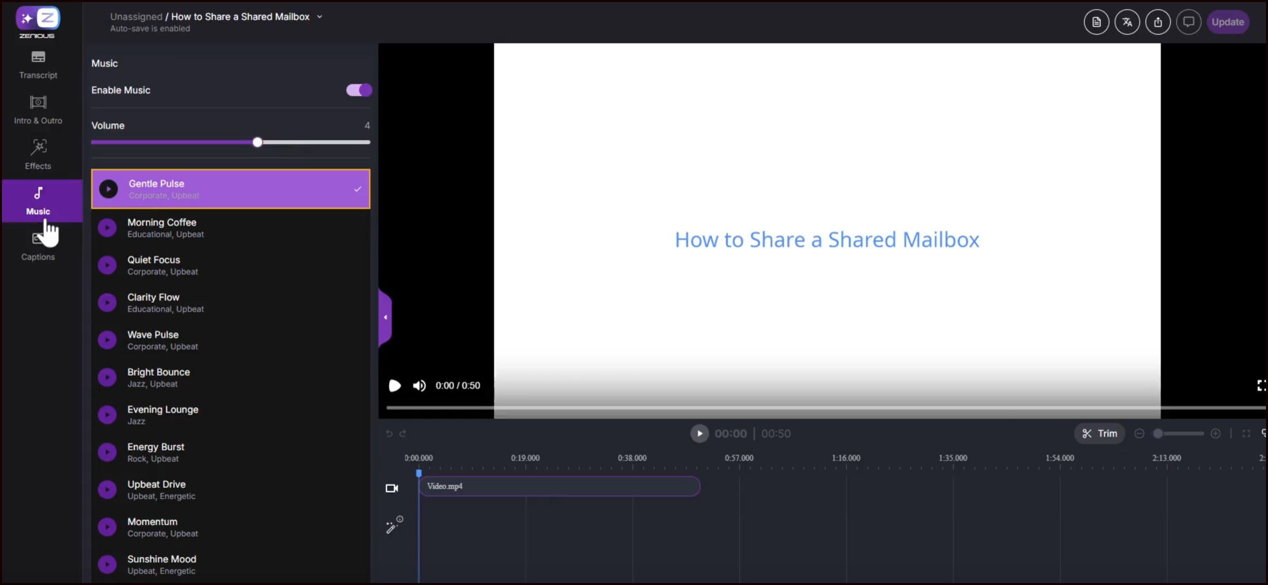The image size is (1268, 585).
Task: Click the share export icon in header
Action: 1158,22
